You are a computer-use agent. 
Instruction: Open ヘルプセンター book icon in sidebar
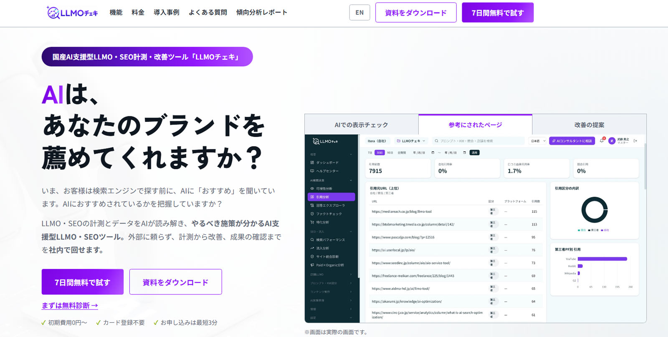[x=312, y=171]
